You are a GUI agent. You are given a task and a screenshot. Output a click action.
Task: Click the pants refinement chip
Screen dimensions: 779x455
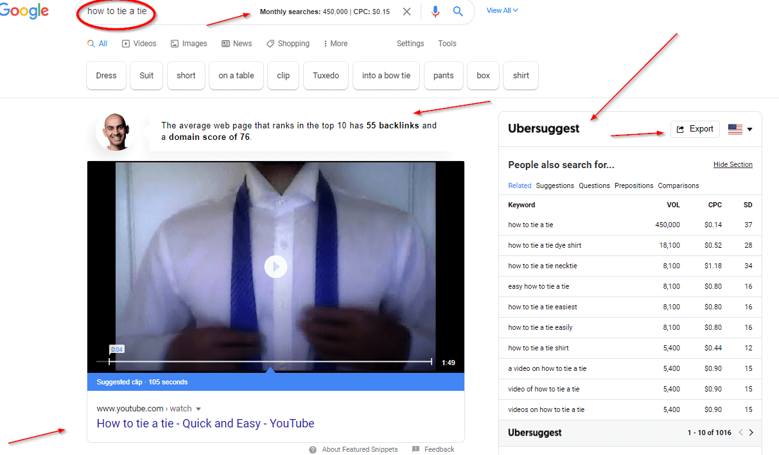tap(443, 75)
